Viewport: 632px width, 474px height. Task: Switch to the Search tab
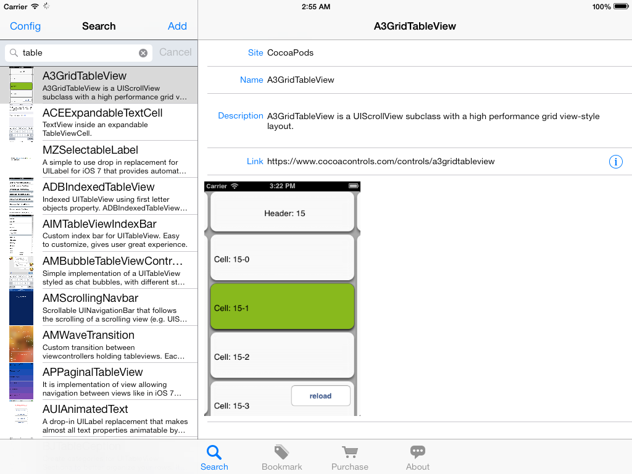(x=214, y=457)
